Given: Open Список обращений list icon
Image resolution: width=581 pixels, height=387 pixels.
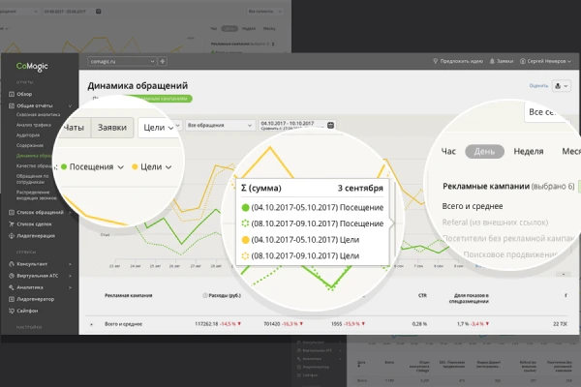Looking at the screenshot, I should click(x=12, y=212).
